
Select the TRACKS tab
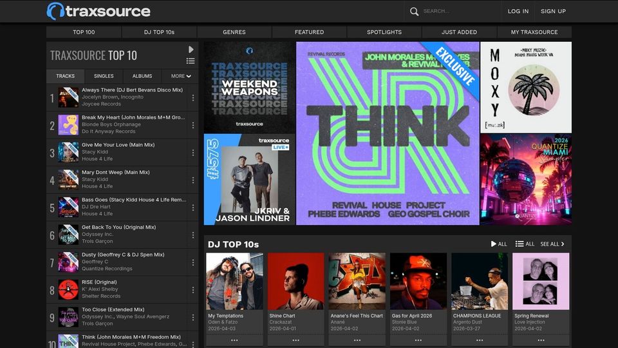tap(66, 76)
